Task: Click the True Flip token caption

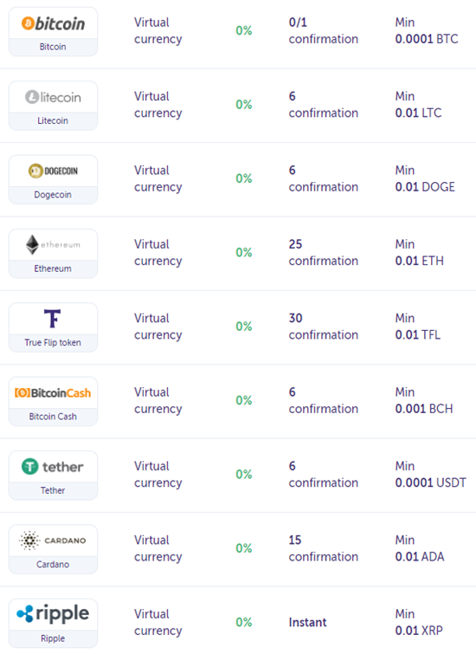Action: click(53, 342)
